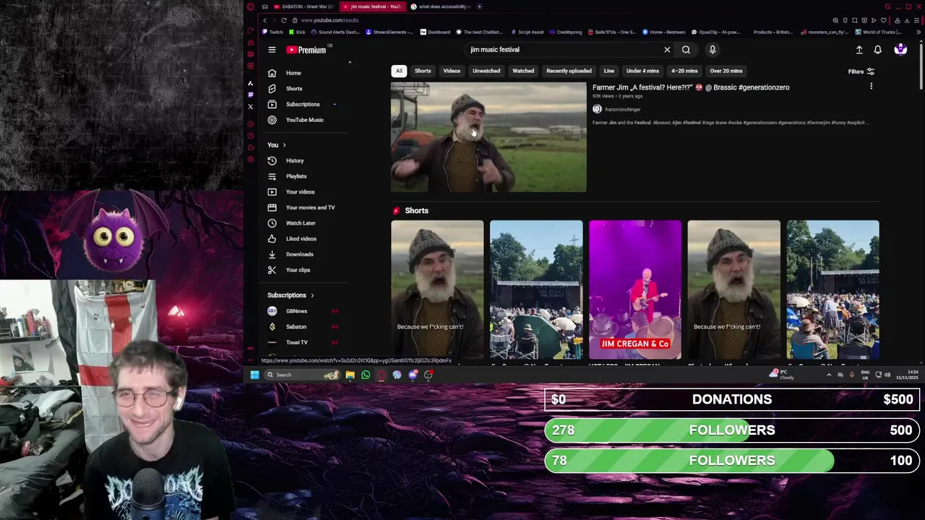Switch to 'what does accessibility' tab
Viewport: 925px width, 520px height.
pos(441,6)
